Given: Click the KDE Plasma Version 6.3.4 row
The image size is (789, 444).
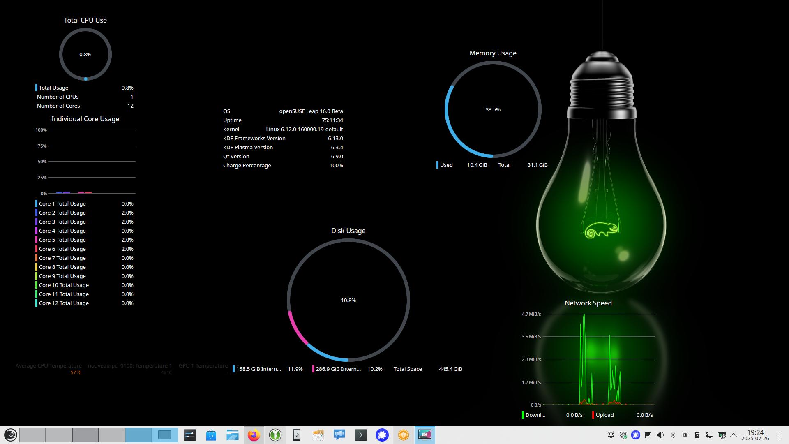Looking at the screenshot, I should pos(283,147).
